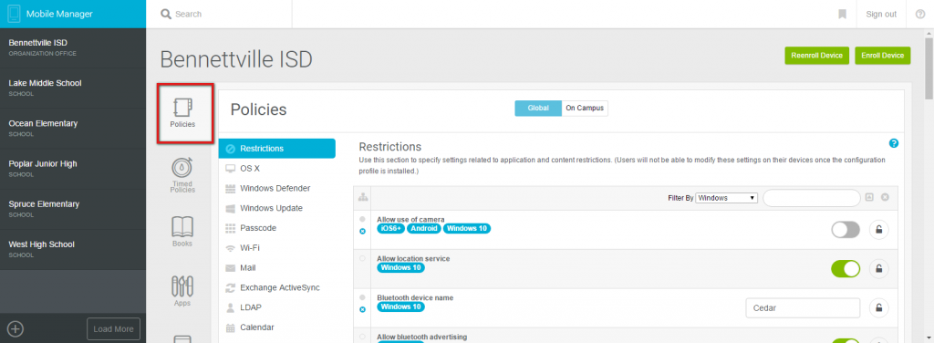934x343 pixels.
Task: Switch to On Campus policies tab
Action: [585, 109]
